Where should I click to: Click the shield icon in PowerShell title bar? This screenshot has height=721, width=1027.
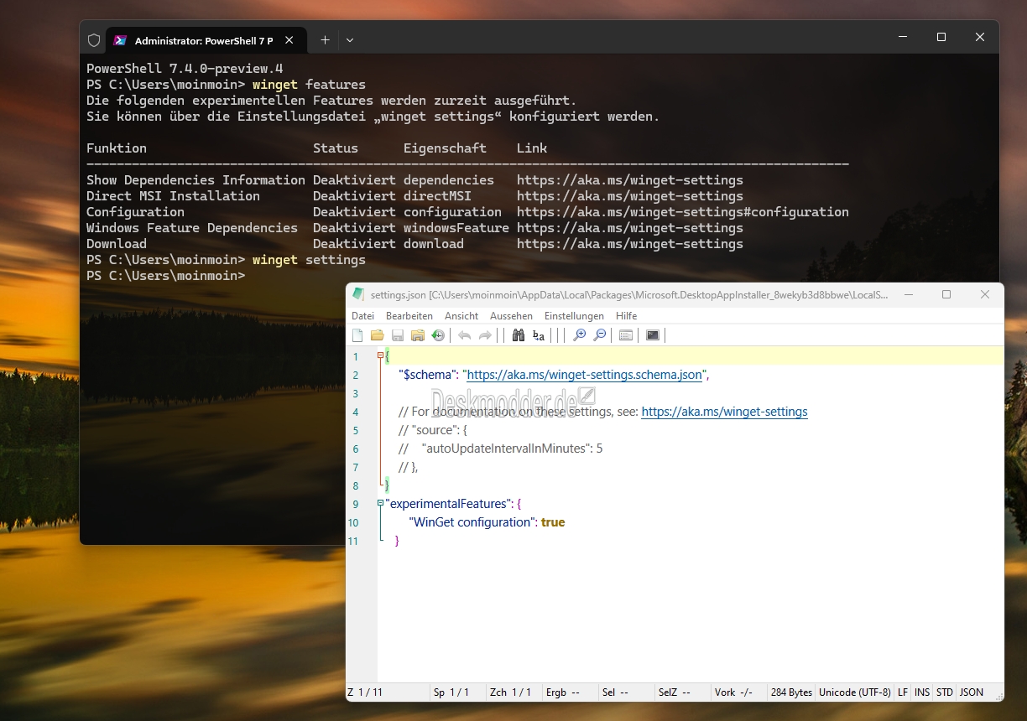click(94, 40)
